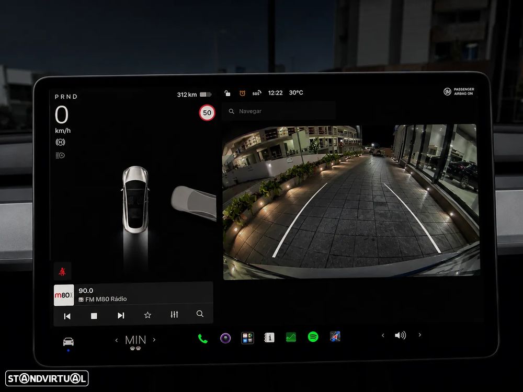
Task: Increase temperature with the right chevron
Action: click(x=154, y=340)
